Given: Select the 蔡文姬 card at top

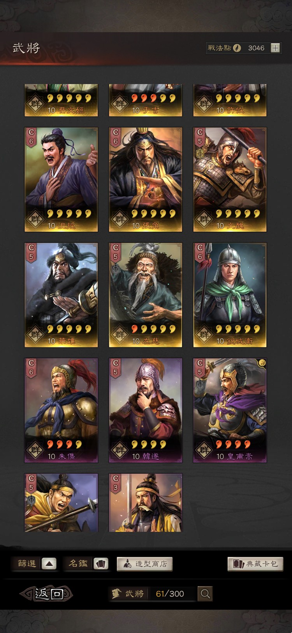Looking at the screenshot, I should pyautogui.click(x=61, y=100).
